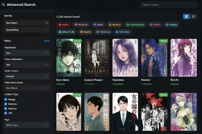This screenshot has width=202, height=134.
Task: Uncheck the Manhua content type checkbox
Action: click(x=6, y=109)
